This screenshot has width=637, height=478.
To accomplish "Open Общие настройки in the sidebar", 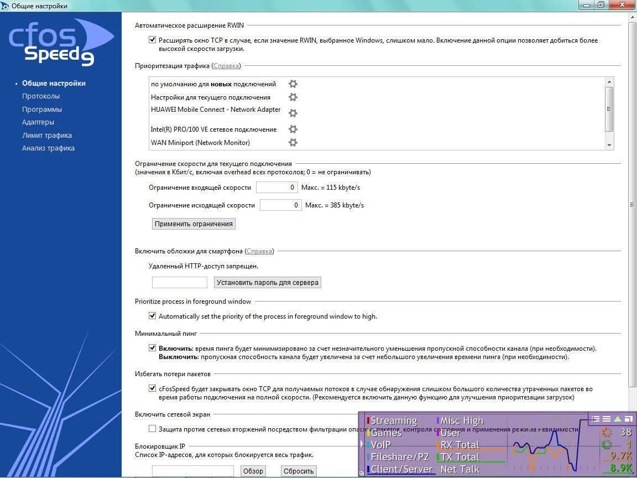I will [54, 84].
